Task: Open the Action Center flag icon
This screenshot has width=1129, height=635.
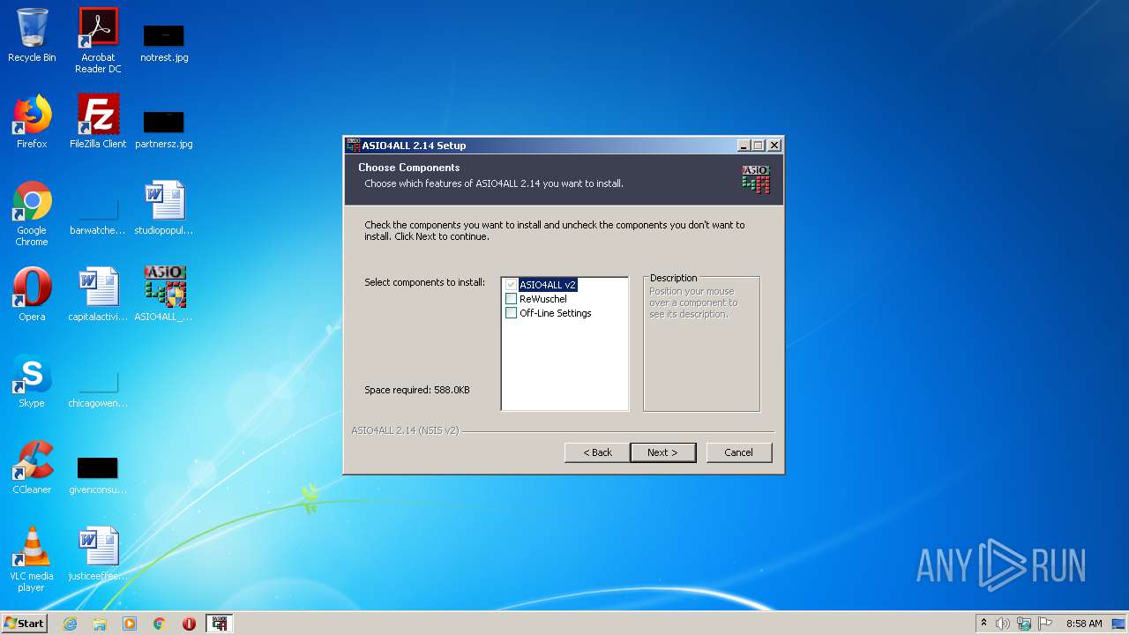Action: pyautogui.click(x=1045, y=624)
